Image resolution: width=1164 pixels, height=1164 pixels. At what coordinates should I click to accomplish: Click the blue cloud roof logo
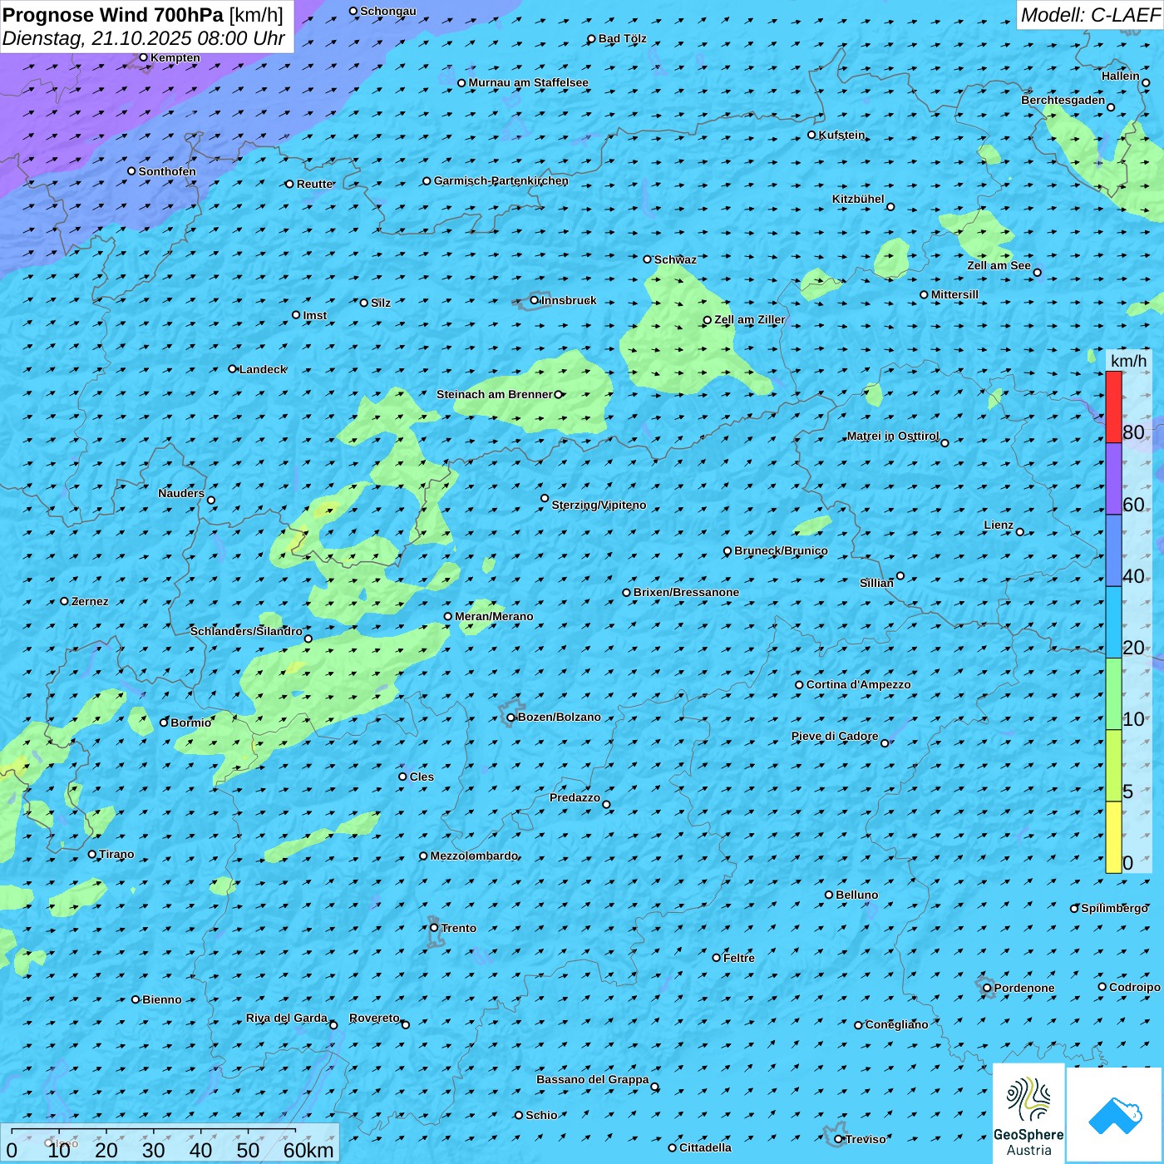(x=1114, y=1114)
